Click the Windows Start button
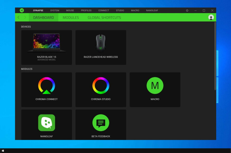Screen dimensions: 231x153 [x=3, y=151]
